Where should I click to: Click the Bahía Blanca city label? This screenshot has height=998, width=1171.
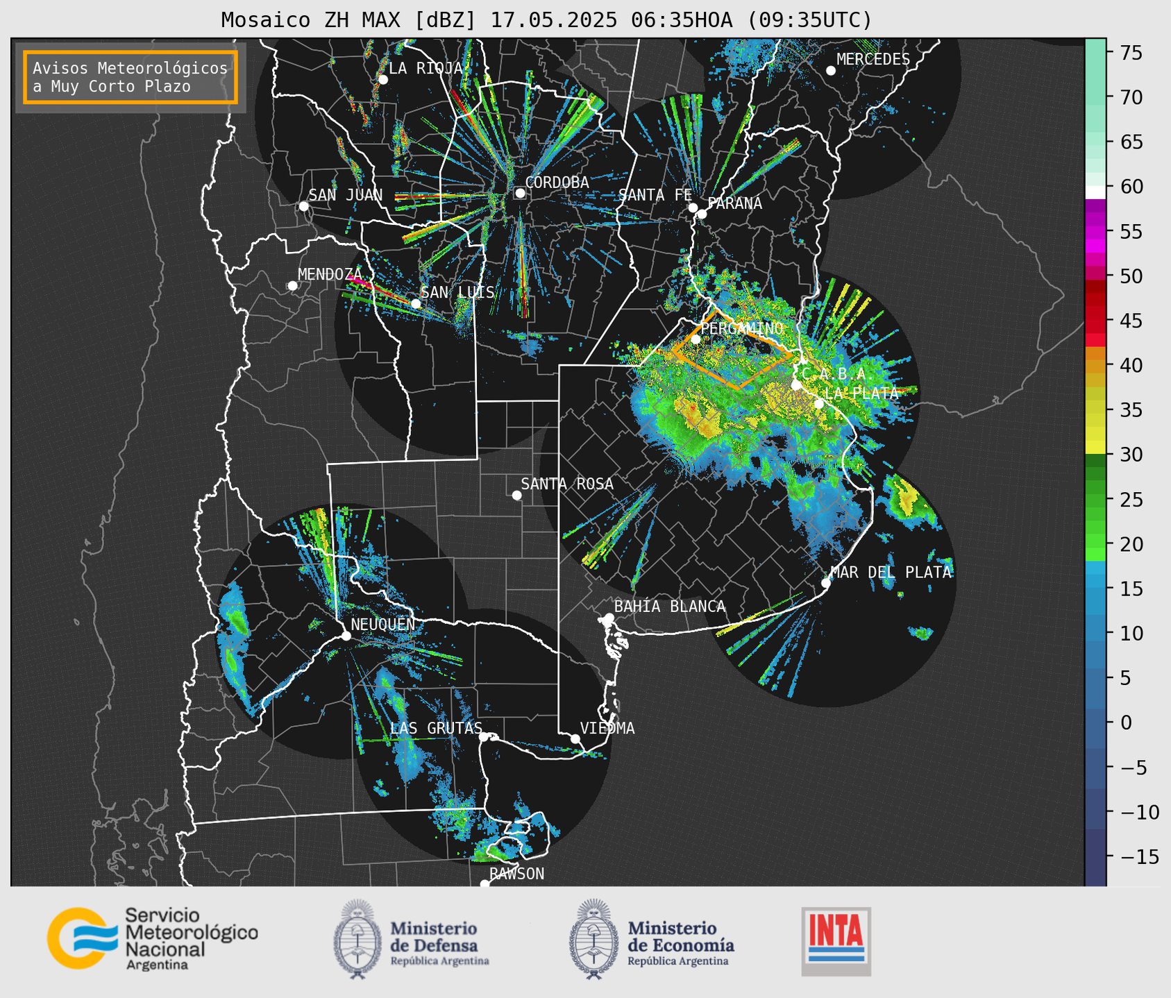tap(670, 607)
